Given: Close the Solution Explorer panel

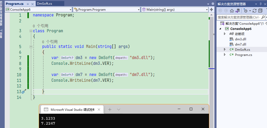Looking at the screenshot, I should coord(265,4).
